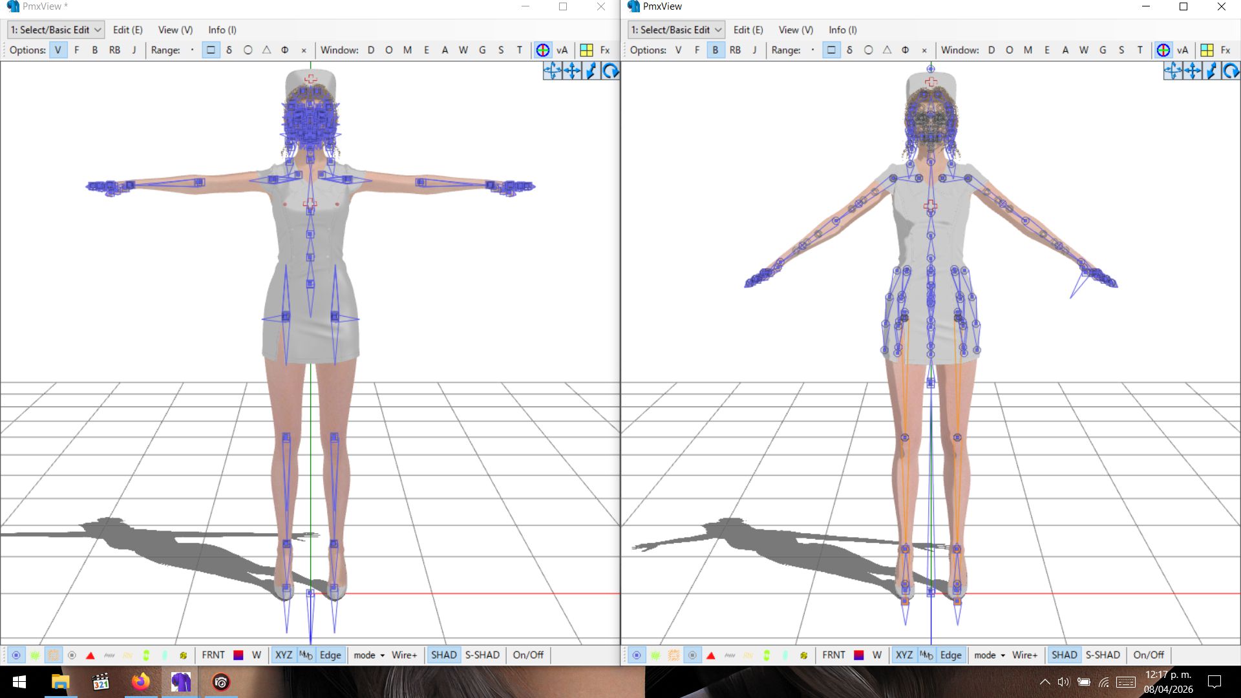
Task: Click red-blue color swatch in left bottom bar
Action: (238, 655)
